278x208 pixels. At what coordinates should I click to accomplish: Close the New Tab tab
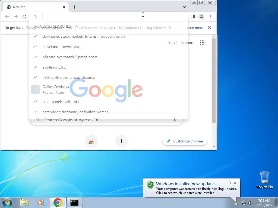click(x=64, y=7)
